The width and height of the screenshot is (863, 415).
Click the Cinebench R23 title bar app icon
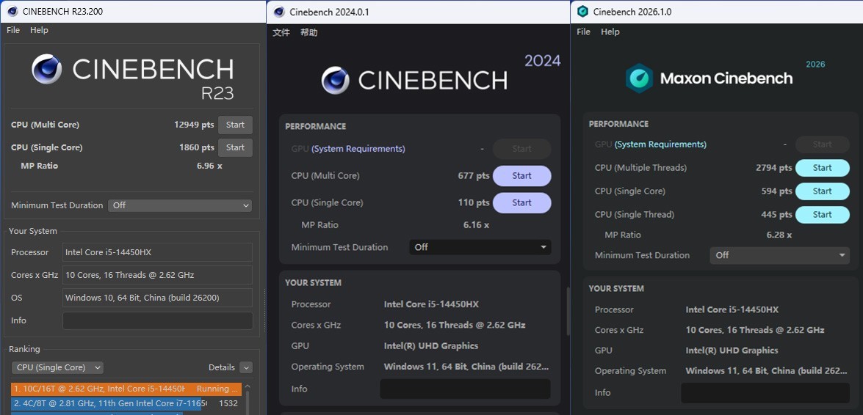tap(12, 11)
